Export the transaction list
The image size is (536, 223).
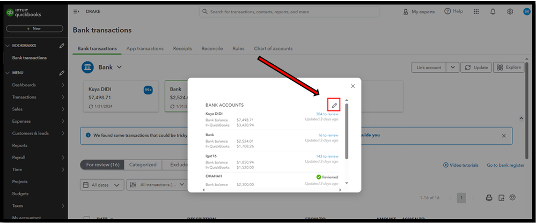point(502,198)
